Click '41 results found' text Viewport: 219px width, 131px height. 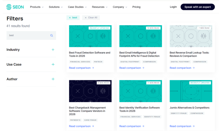click(x=18, y=26)
